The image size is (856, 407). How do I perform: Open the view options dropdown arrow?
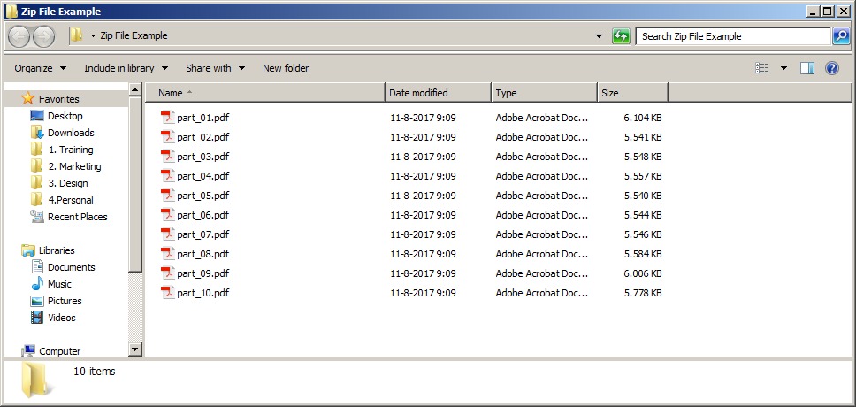(x=784, y=68)
